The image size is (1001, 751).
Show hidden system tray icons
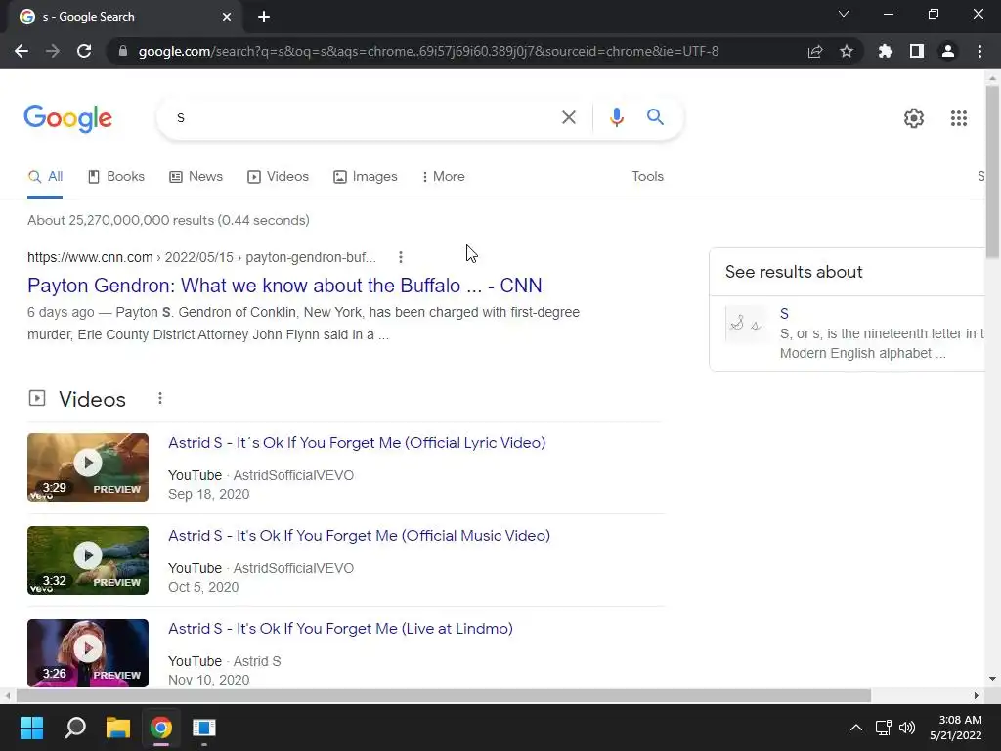click(856, 728)
